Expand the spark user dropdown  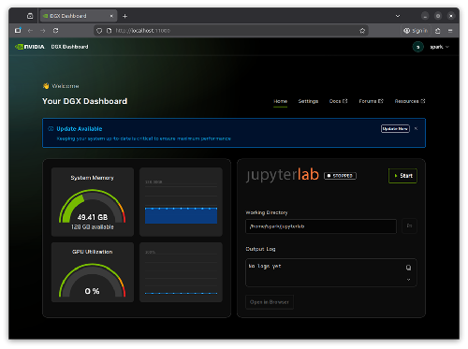point(440,47)
